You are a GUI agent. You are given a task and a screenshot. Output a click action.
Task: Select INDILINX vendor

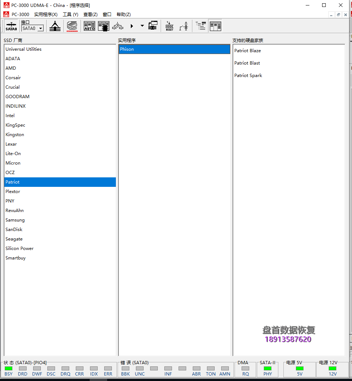coord(60,106)
